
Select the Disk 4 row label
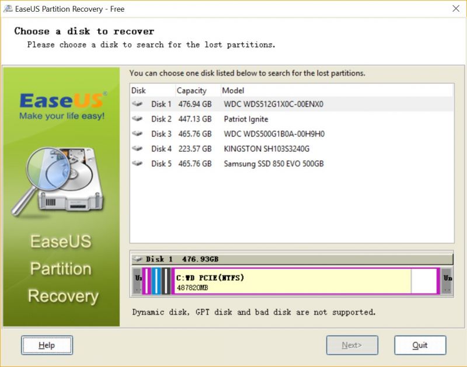[162, 149]
